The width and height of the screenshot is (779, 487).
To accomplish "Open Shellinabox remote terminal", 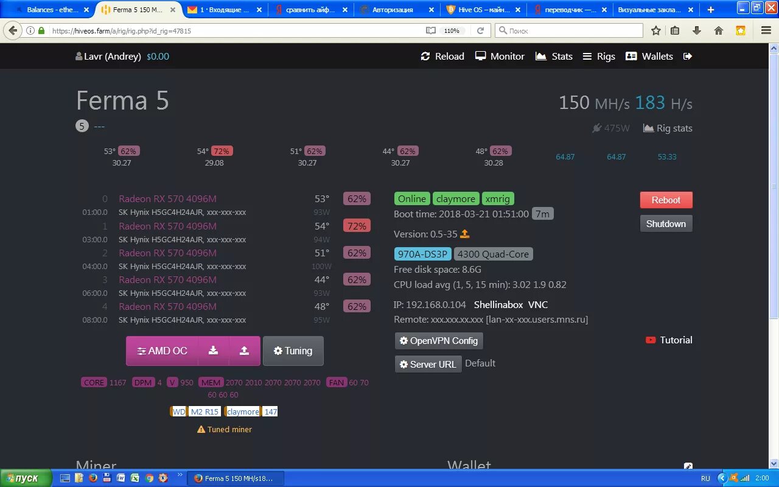I will [498, 304].
